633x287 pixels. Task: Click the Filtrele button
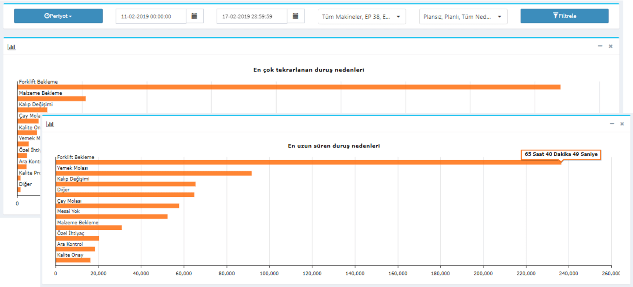(564, 16)
